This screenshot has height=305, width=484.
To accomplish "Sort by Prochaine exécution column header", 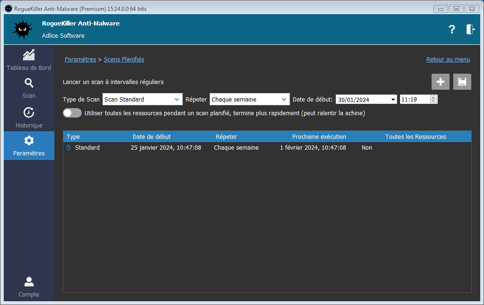I will 319,136.
